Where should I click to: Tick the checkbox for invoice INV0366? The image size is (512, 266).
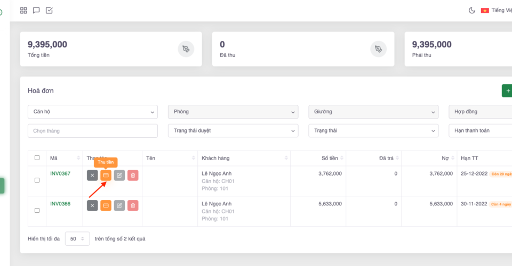[x=37, y=211]
